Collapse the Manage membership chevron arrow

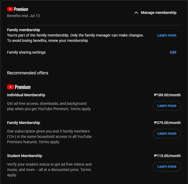click(136, 13)
